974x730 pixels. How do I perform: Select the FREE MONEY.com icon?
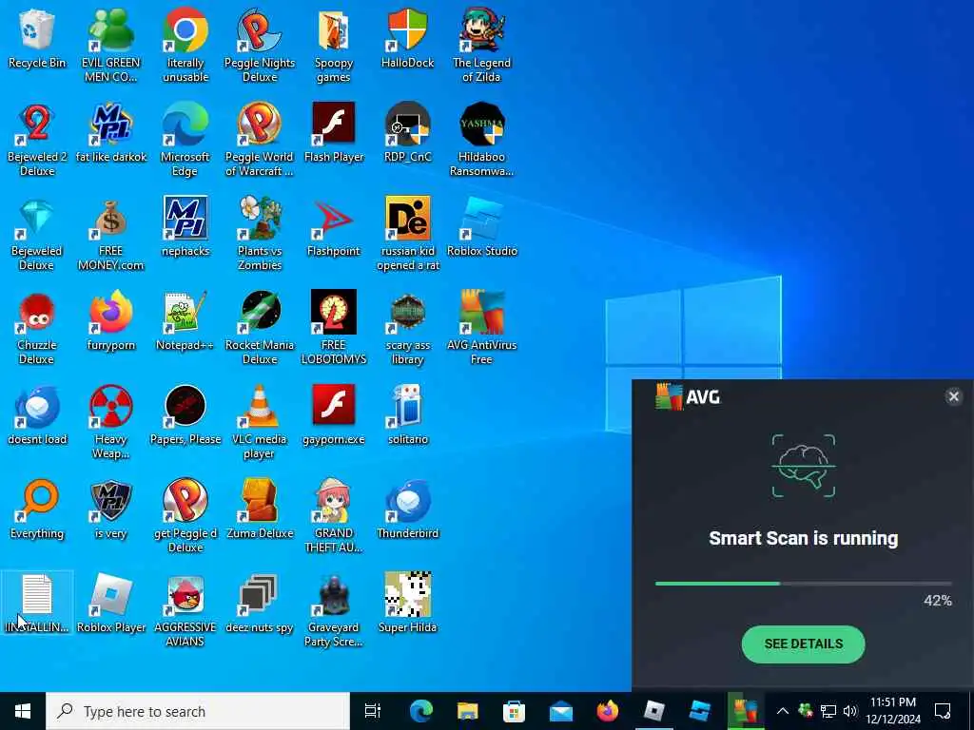110,232
